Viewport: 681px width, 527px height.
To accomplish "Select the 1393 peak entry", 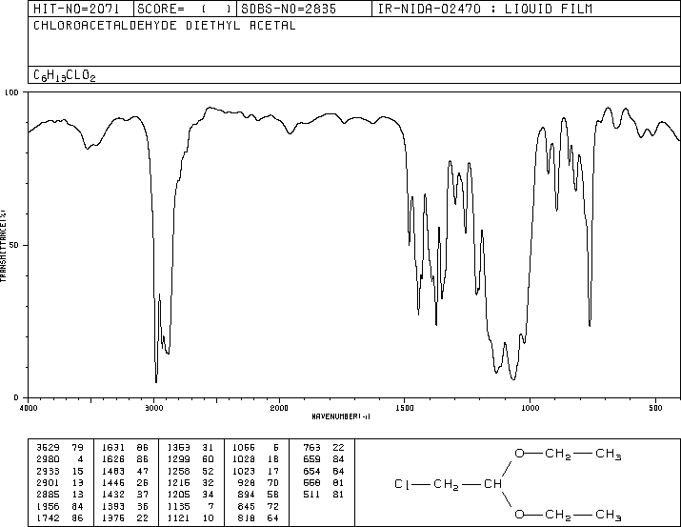I will click(125, 506).
